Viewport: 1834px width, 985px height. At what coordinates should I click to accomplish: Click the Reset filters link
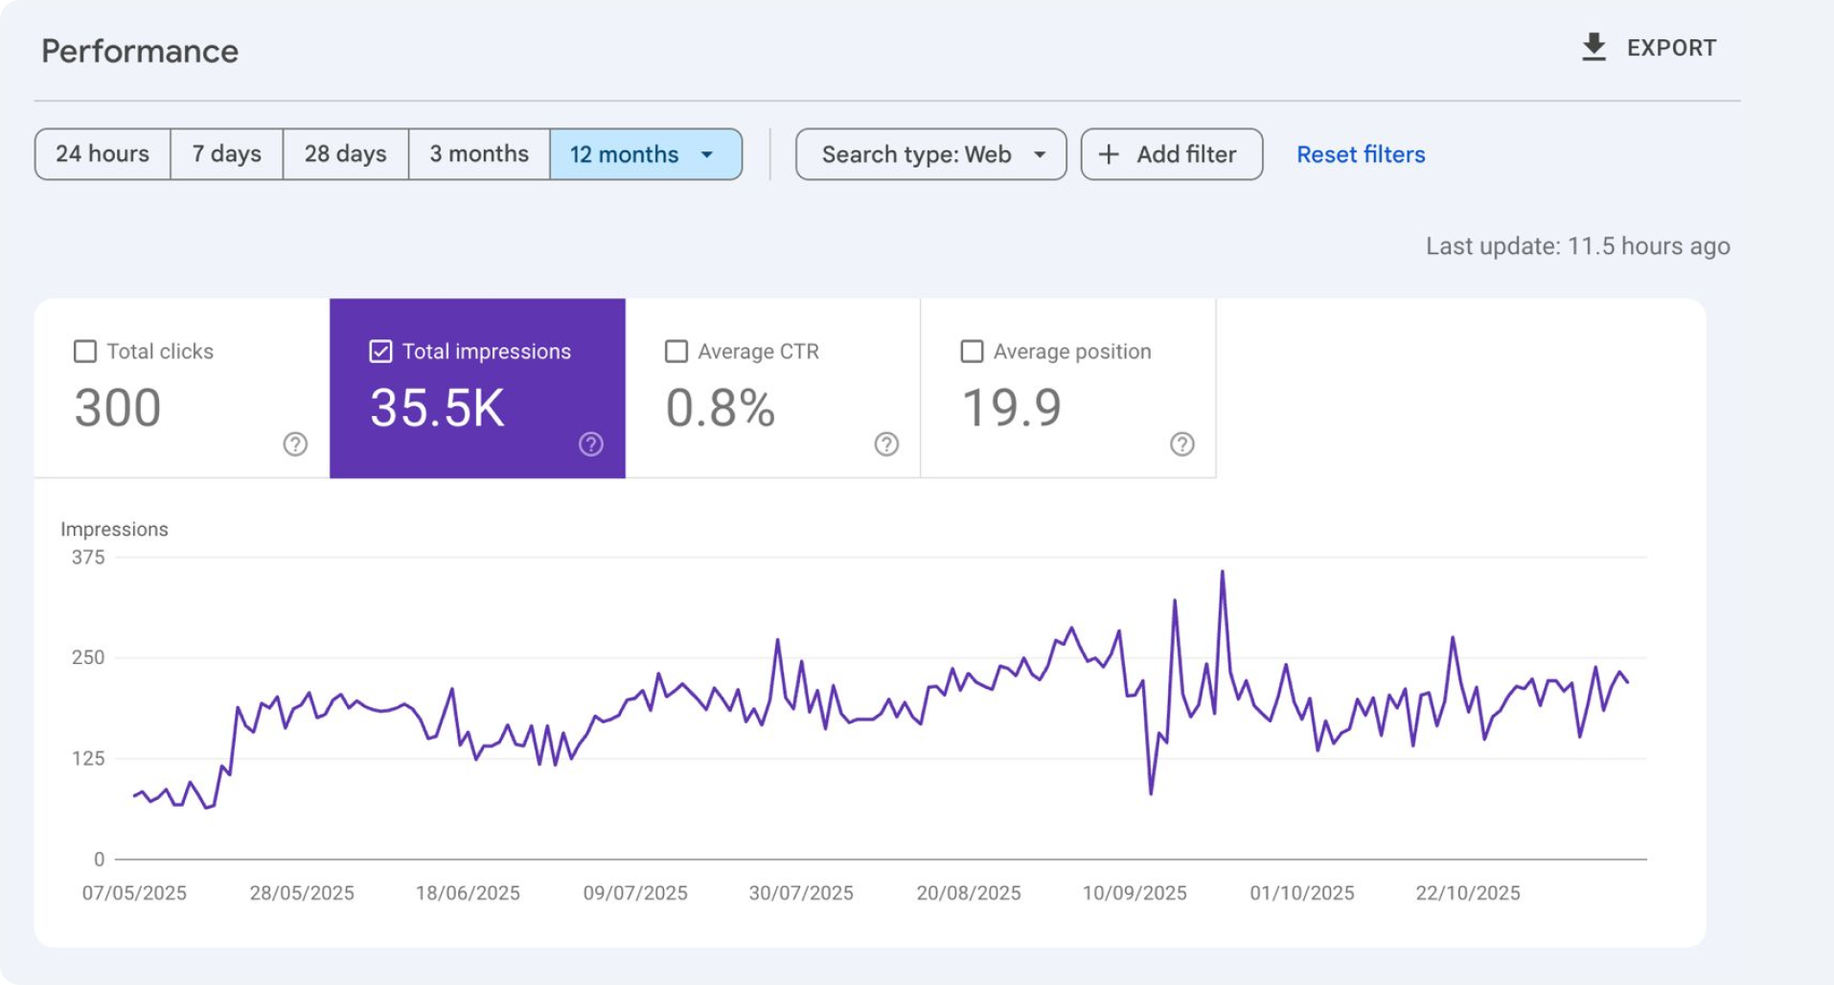click(x=1360, y=154)
